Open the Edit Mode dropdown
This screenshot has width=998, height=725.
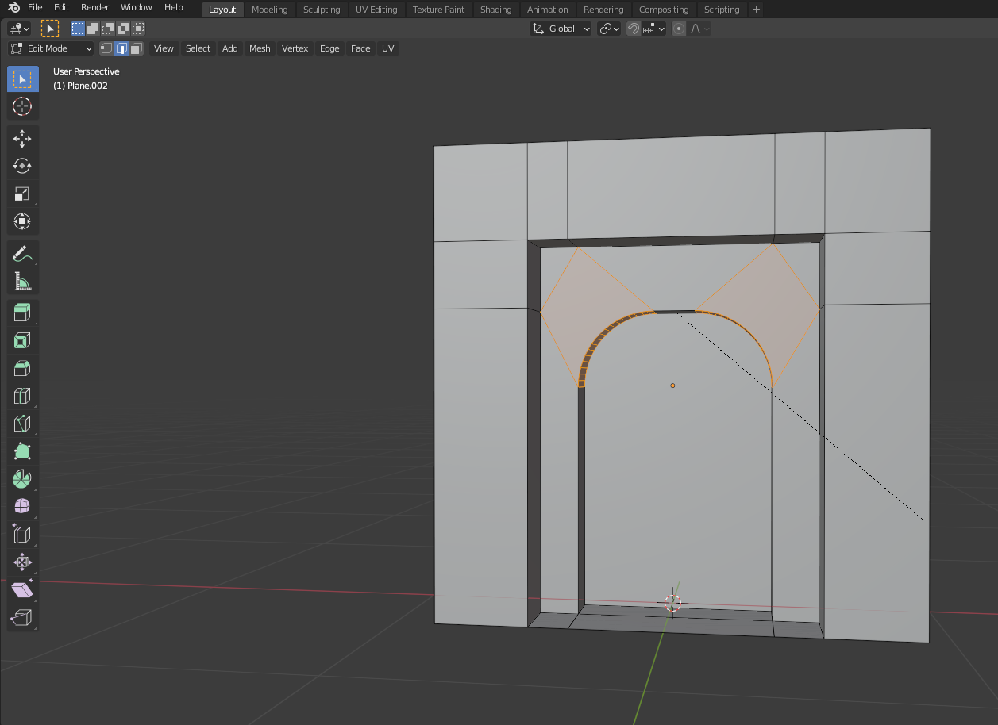click(x=52, y=48)
